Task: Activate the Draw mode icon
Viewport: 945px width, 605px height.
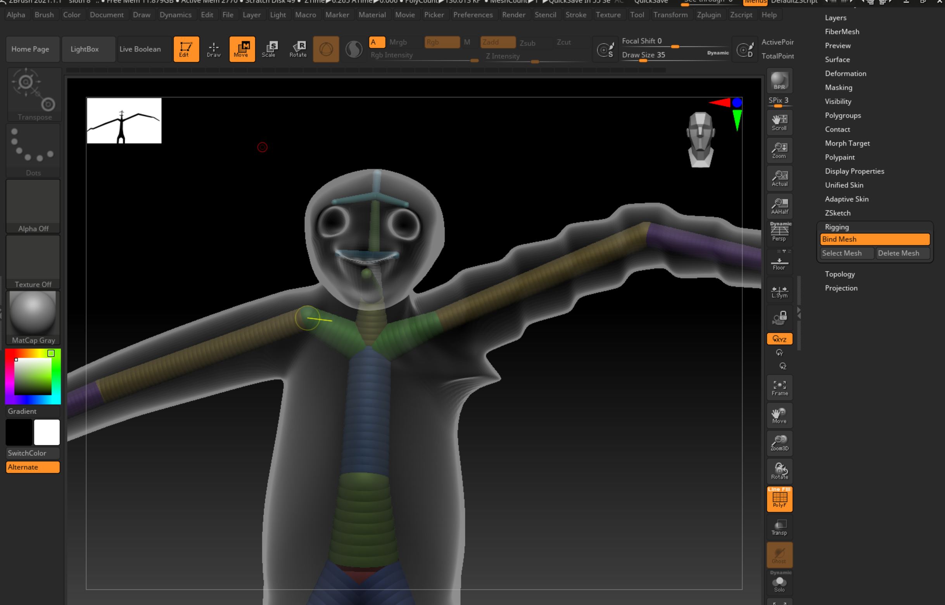Action: (x=214, y=49)
